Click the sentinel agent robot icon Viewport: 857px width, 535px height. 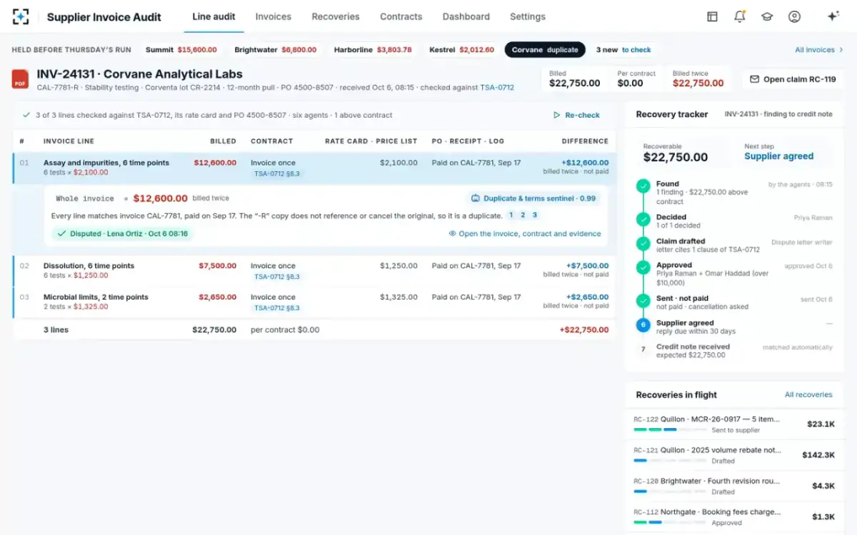tap(476, 198)
